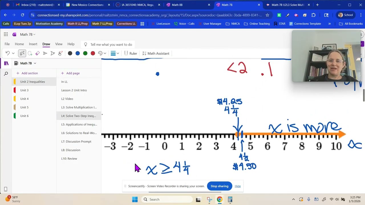Expand the Math 7B notebook list dropdown
The height and width of the screenshot is (205, 365).
pos(35,63)
